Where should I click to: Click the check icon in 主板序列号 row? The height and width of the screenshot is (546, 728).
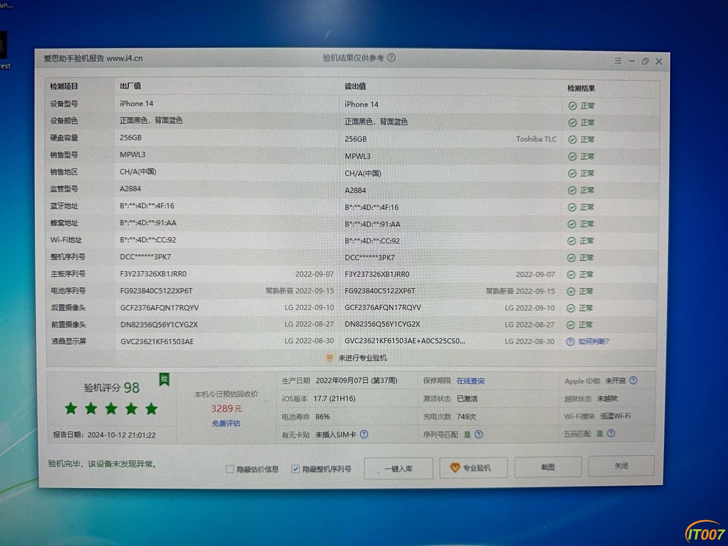(571, 275)
